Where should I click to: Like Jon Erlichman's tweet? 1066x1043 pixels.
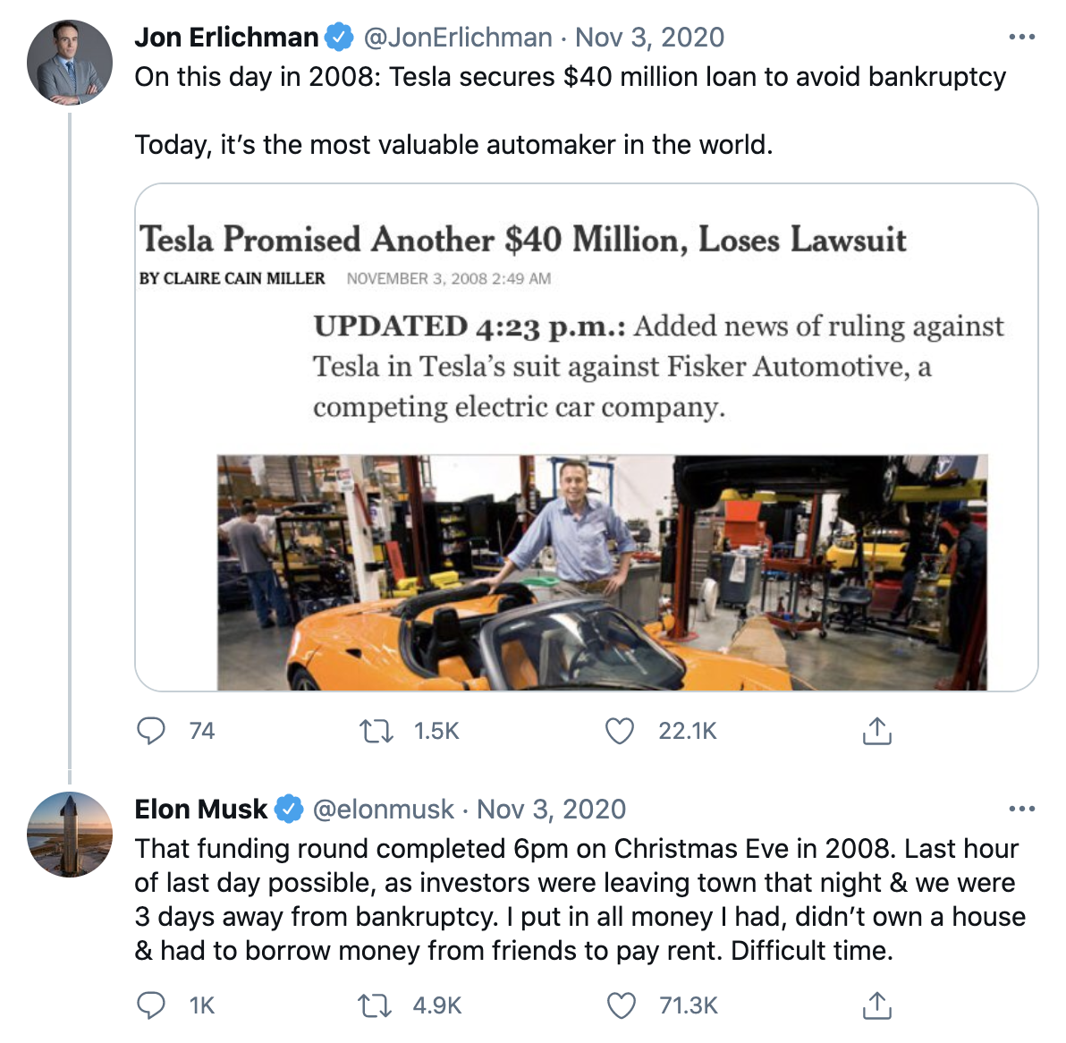(x=620, y=731)
